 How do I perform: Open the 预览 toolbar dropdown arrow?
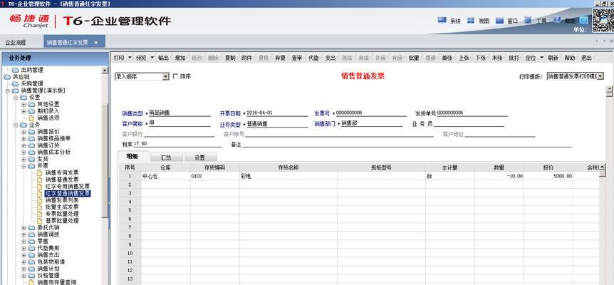152,58
